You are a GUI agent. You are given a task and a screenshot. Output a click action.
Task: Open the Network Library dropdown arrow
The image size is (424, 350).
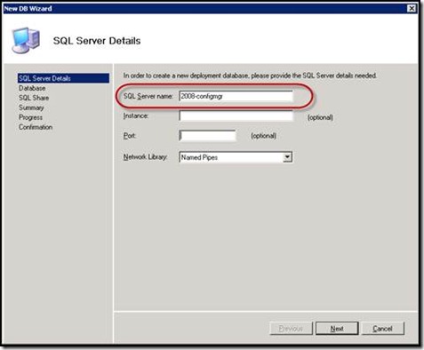tap(287, 157)
